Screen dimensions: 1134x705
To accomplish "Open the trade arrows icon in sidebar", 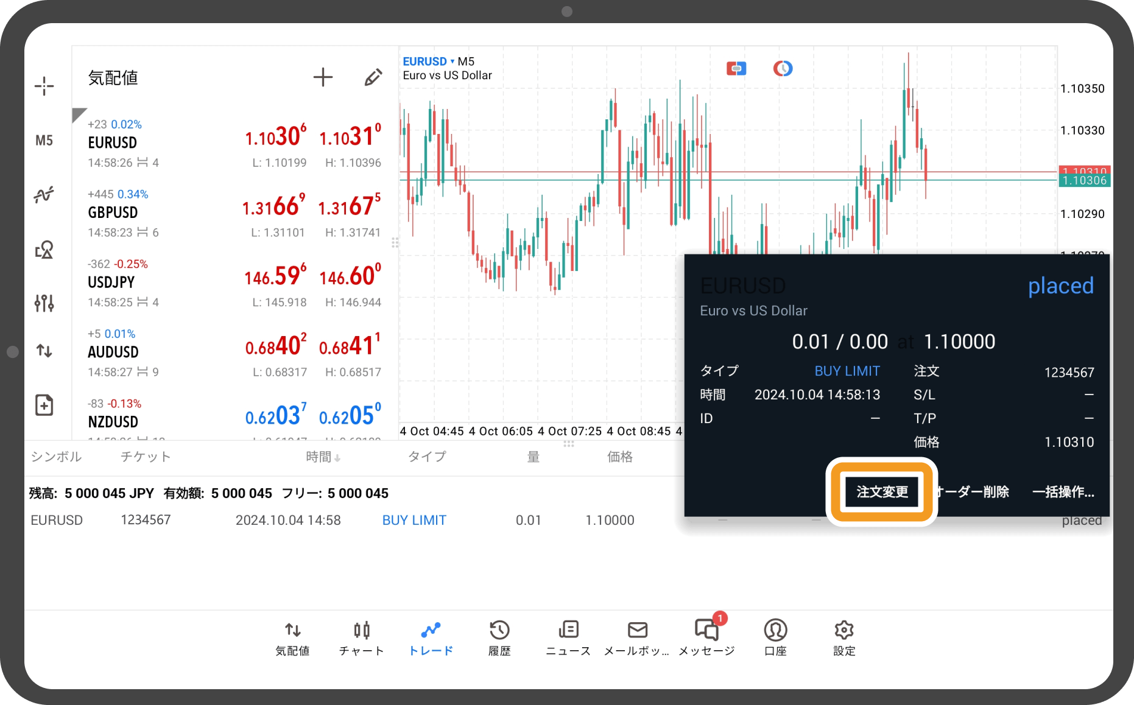I will 44,351.
